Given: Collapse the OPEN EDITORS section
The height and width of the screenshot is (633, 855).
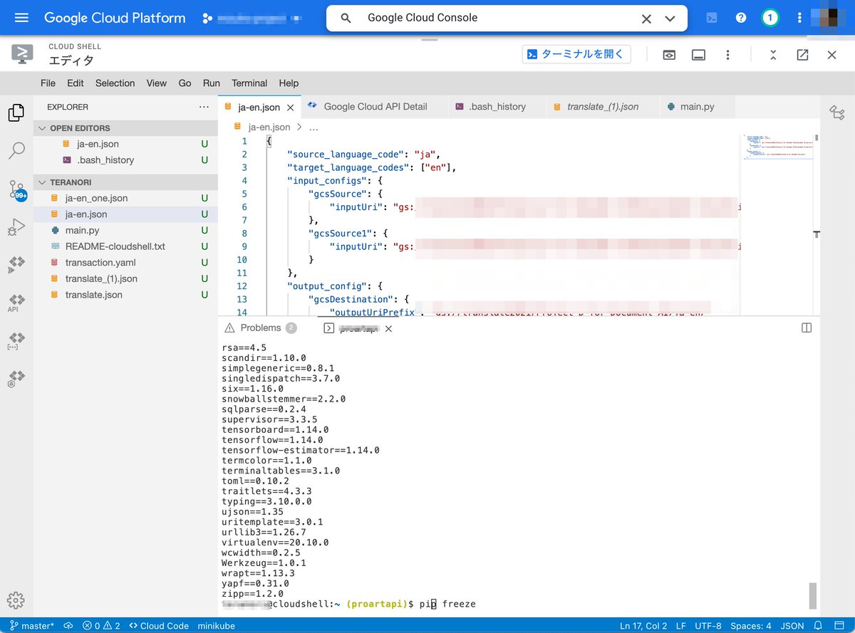Looking at the screenshot, I should pyautogui.click(x=125, y=128).
